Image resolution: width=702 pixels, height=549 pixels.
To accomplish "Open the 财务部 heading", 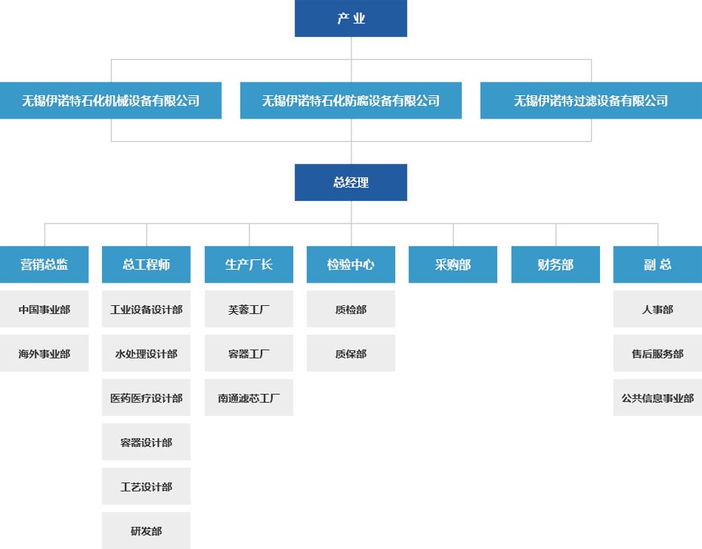I will 555,264.
